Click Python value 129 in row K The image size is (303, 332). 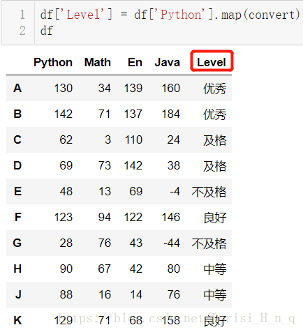pos(64,320)
